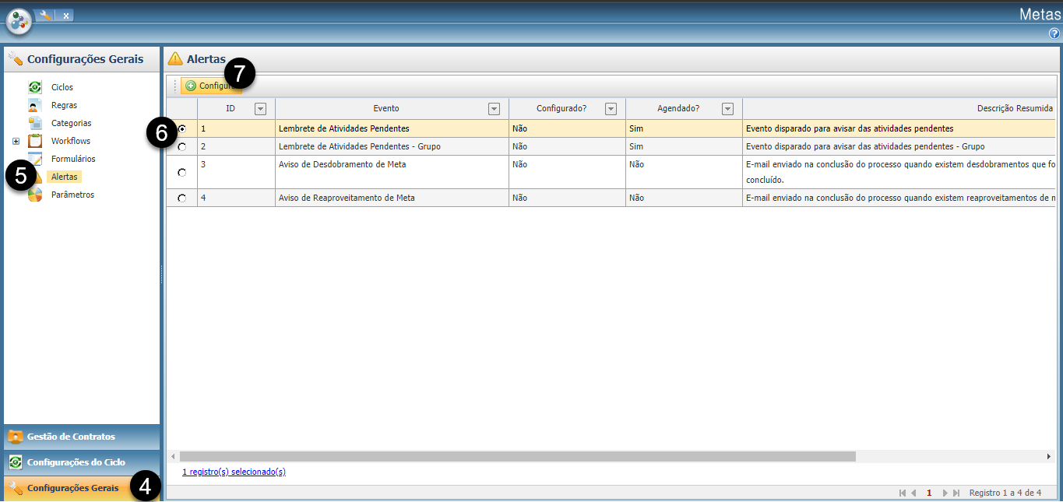The width and height of the screenshot is (1063, 502).
Task: Click the 'Não' Configurado cell in row 4
Action: point(567,198)
